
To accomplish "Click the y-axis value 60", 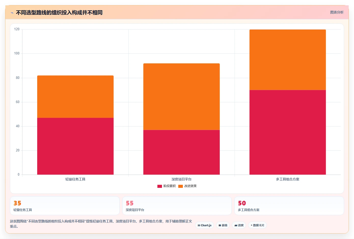I will (18, 102).
